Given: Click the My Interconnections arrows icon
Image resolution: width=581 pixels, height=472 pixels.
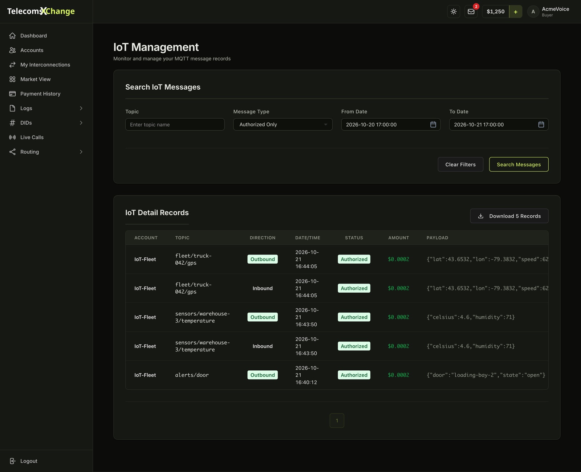Looking at the screenshot, I should 12,65.
